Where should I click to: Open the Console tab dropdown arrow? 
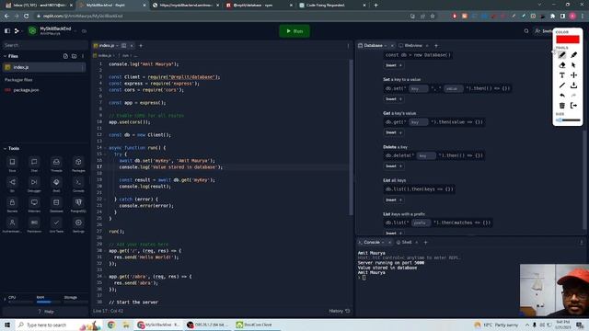(x=383, y=243)
